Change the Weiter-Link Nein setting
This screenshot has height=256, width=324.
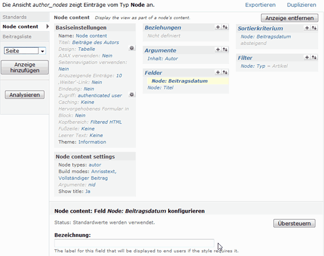tap(96, 82)
